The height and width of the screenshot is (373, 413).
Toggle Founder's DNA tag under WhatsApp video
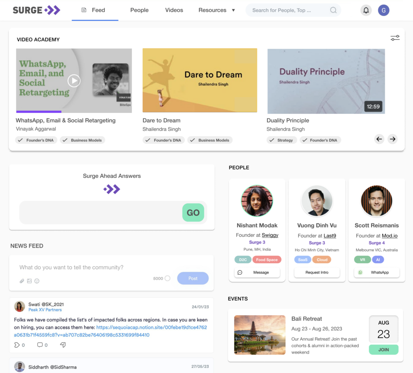[x=37, y=140]
